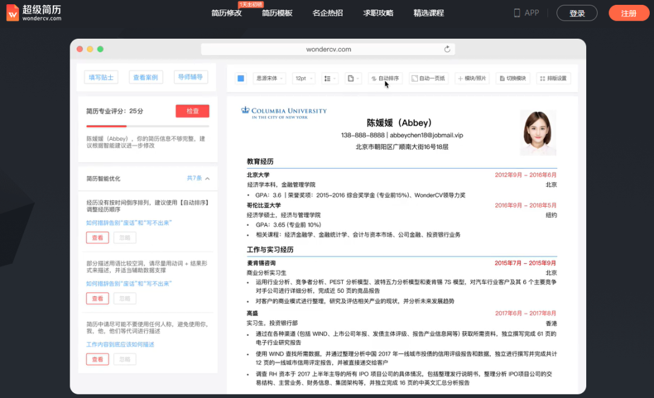
Task: Open the line spacing dropdown
Action: click(x=329, y=79)
